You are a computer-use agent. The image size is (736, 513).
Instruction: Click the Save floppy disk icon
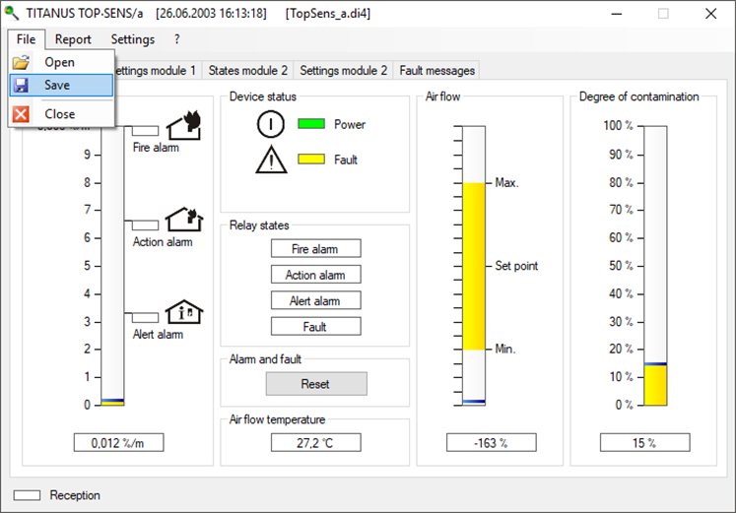(21, 85)
